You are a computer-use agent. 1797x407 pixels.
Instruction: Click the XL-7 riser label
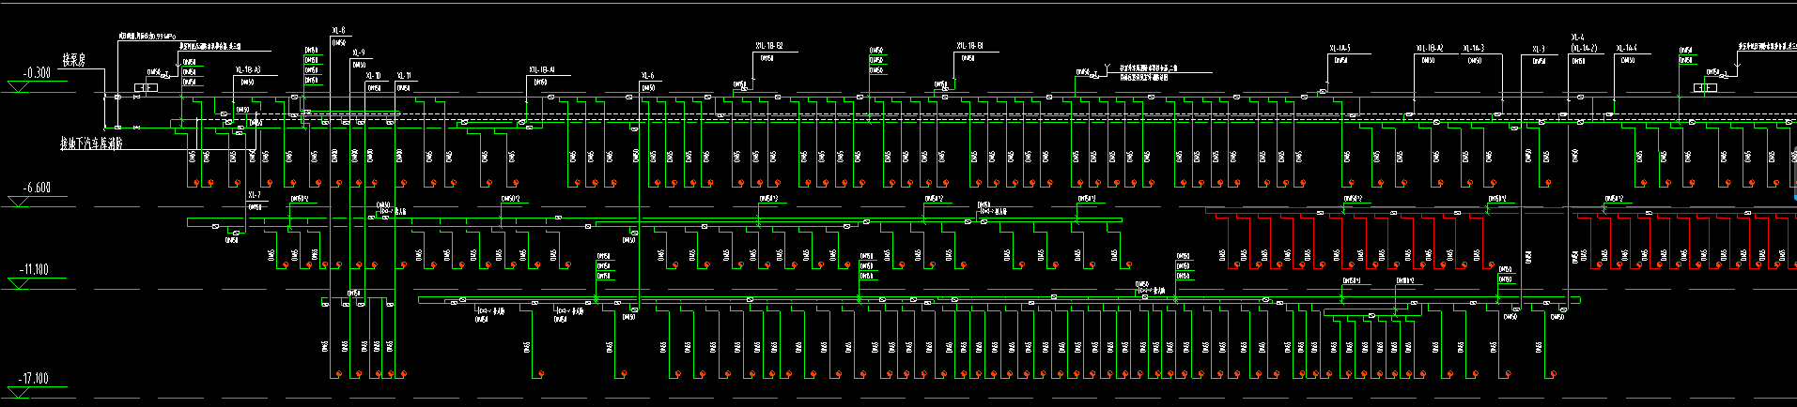coord(255,195)
